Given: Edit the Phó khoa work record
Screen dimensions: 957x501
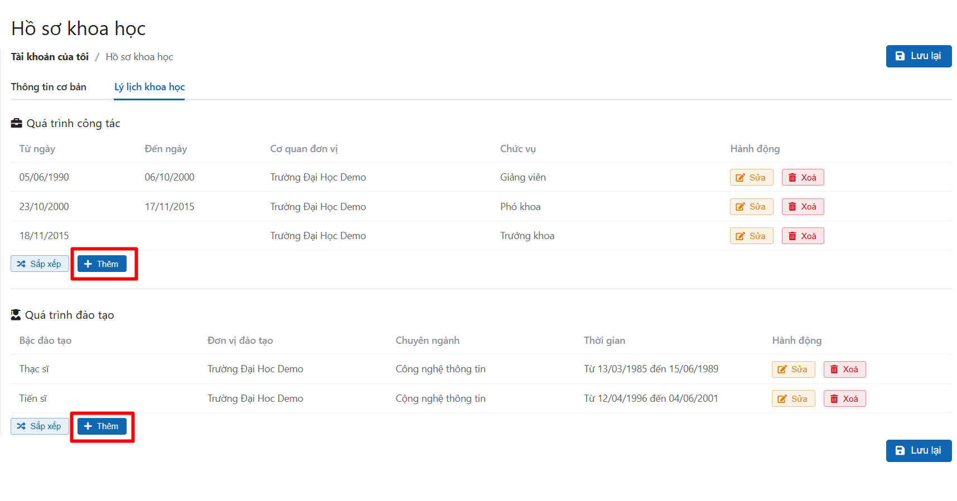Looking at the screenshot, I should tap(751, 207).
